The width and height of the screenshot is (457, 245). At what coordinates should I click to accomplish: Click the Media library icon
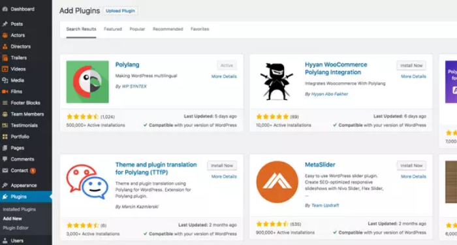(5, 80)
